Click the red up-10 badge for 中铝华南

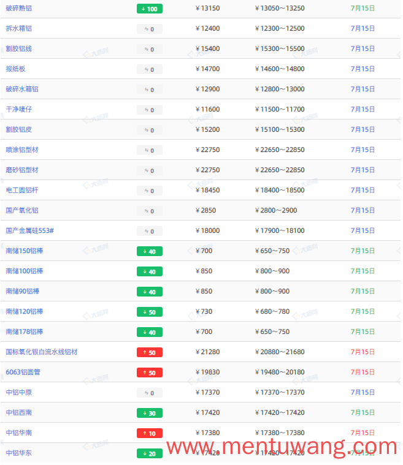click(x=150, y=433)
